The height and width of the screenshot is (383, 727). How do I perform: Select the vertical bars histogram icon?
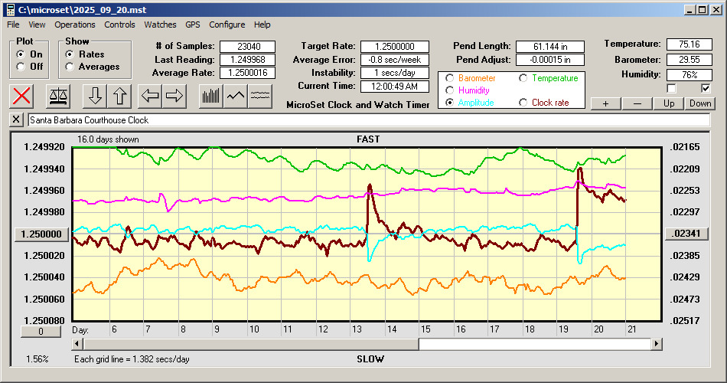point(211,96)
